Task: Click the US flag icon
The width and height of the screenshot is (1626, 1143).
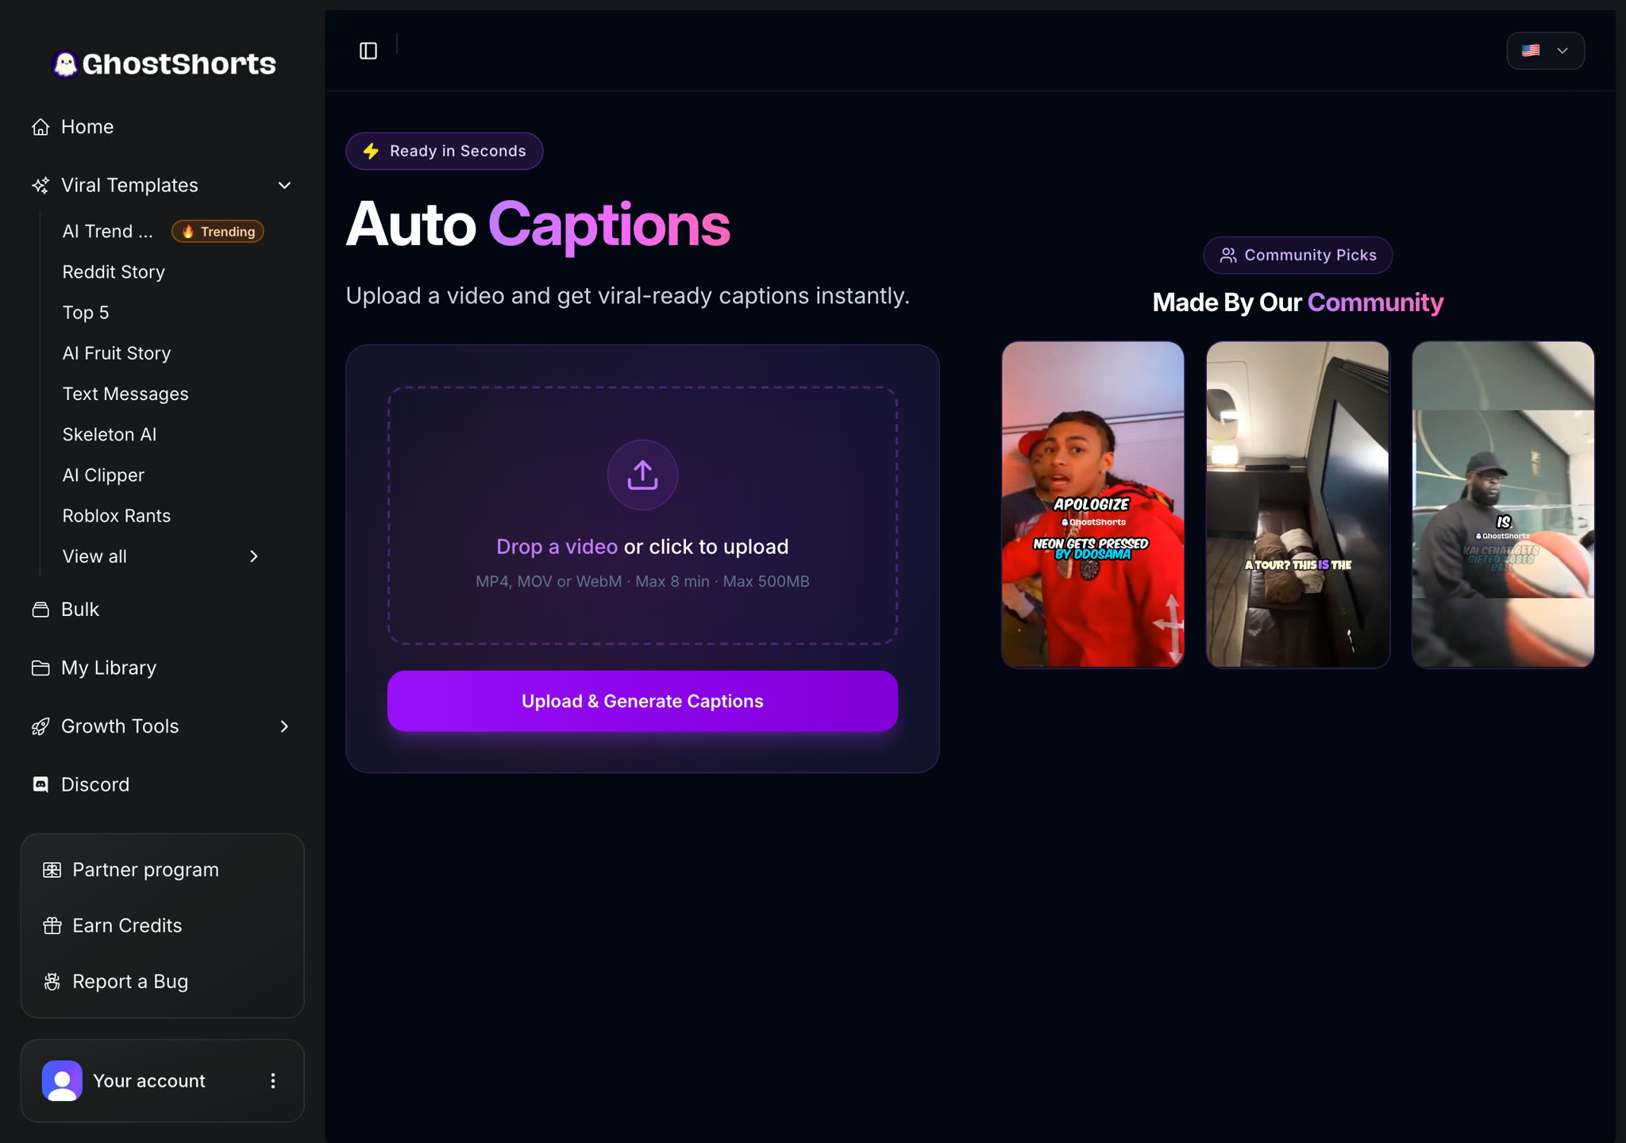Action: [1531, 51]
